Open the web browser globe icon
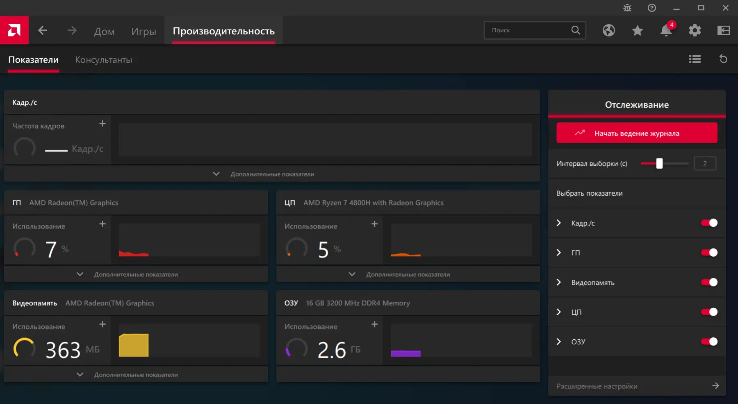Viewport: 738px width, 404px height. [x=609, y=30]
